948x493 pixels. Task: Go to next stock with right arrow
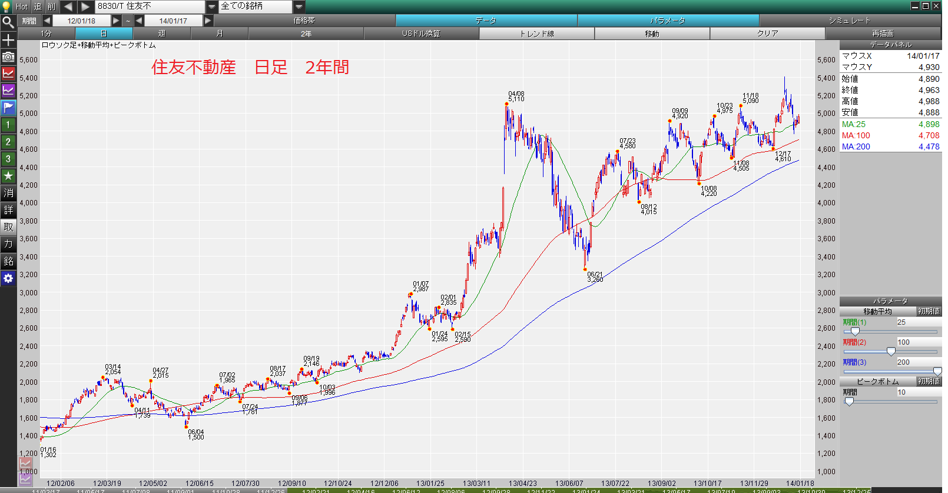click(x=86, y=6)
